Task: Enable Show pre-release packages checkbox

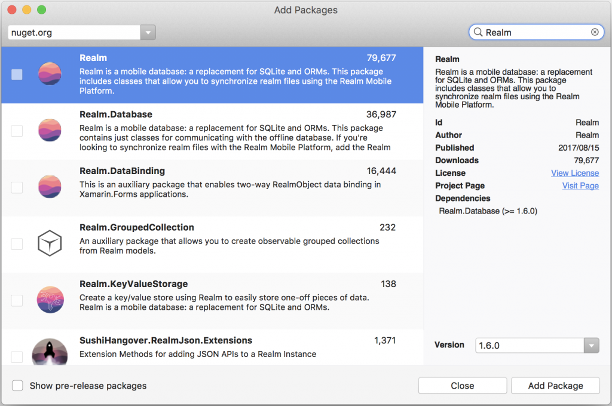Action: [x=17, y=386]
